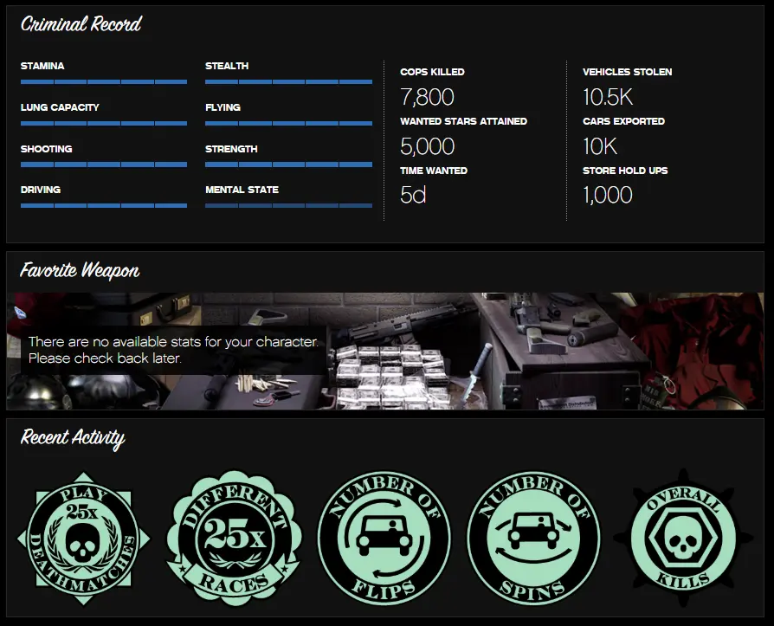Click the Mental State bar
Image resolution: width=774 pixels, height=626 pixels.
tap(288, 205)
